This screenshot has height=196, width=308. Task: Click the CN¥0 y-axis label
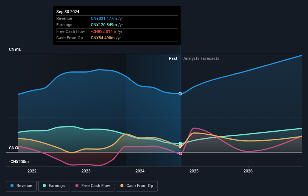point(14,148)
